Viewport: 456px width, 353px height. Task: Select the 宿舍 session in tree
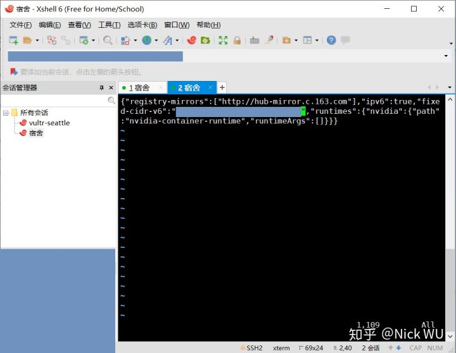click(x=36, y=133)
